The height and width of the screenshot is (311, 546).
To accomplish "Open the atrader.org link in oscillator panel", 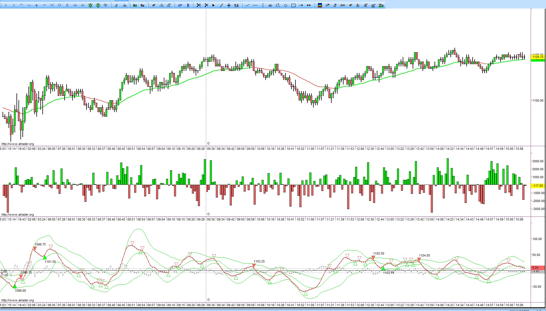I will 18,300.
